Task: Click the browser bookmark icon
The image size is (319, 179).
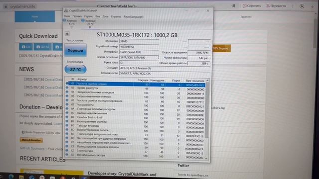Action: pos(234,6)
